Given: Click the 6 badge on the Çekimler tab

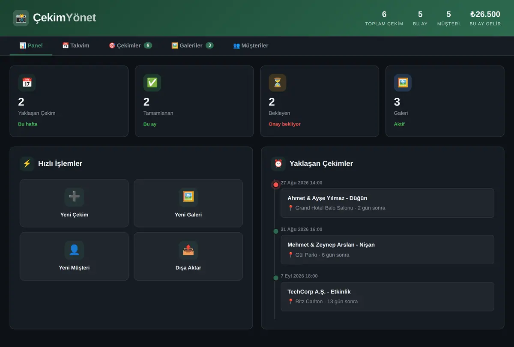Looking at the screenshot, I should [148, 45].
